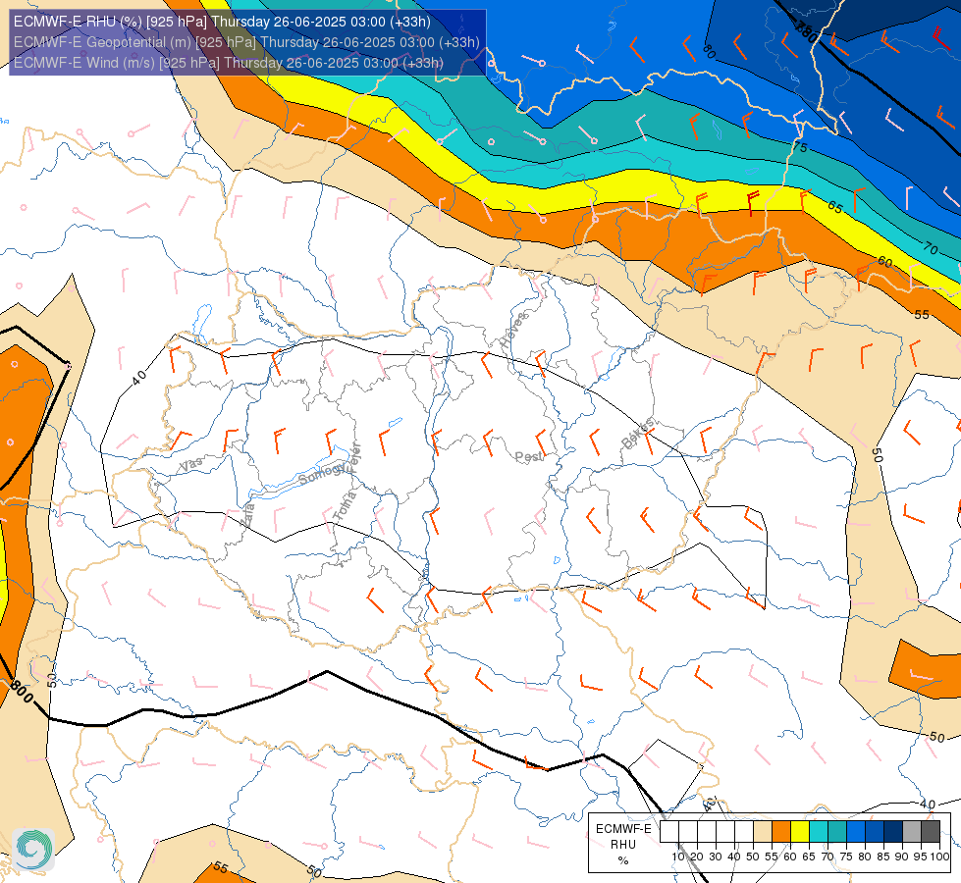Select the ECMWF-E RHU (%) layer title
Viewport: 961px width, 883px height.
point(222,22)
